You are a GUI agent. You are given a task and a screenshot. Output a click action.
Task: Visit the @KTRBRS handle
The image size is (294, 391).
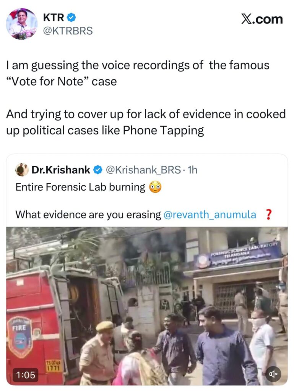67,31
